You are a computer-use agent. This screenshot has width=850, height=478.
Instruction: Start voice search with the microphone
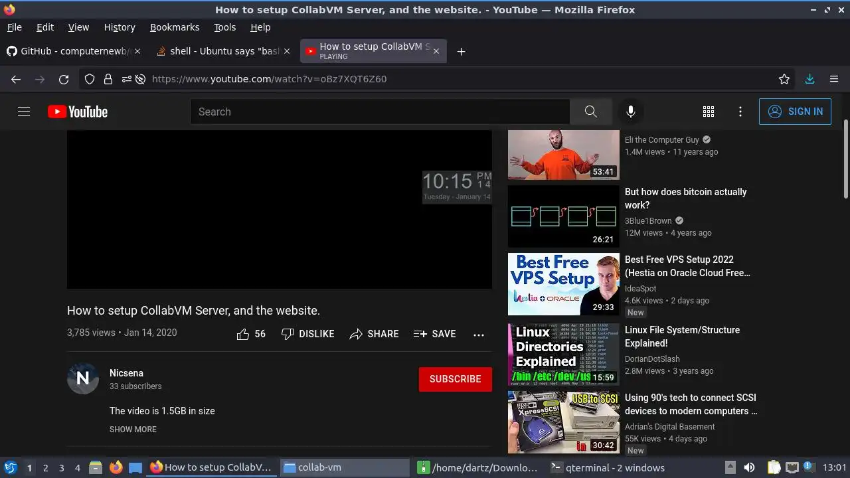click(x=631, y=112)
